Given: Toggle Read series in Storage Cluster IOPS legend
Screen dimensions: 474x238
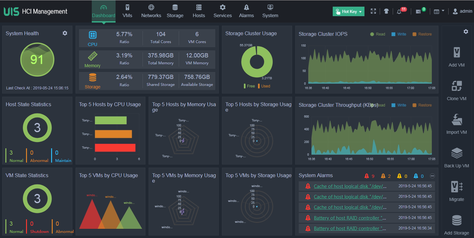Looking at the screenshot, I should coord(377,34).
